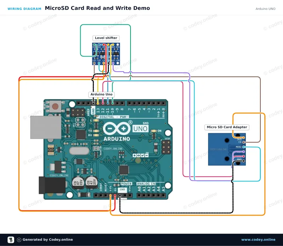Click the level shifter HV1 pin

pos(94,45)
